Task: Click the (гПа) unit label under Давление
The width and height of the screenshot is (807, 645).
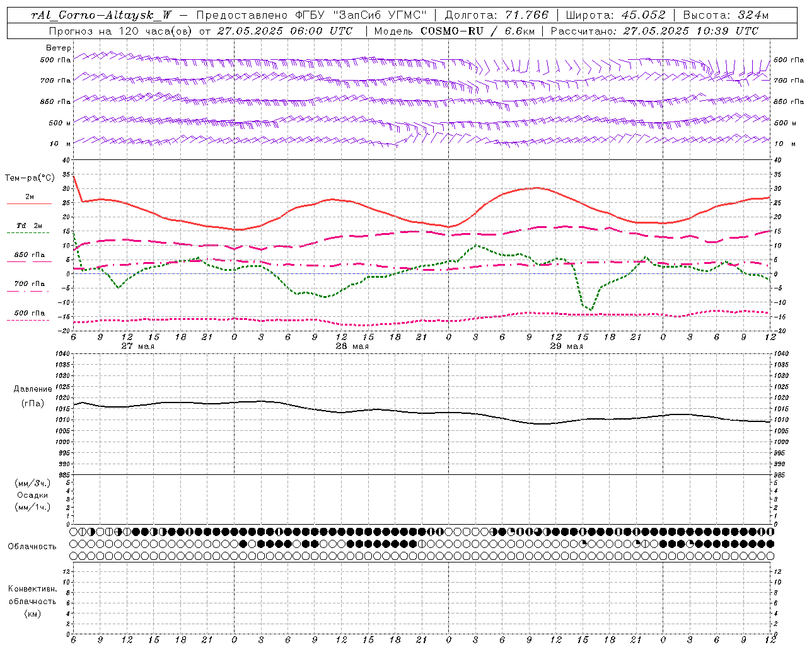Action: point(33,403)
